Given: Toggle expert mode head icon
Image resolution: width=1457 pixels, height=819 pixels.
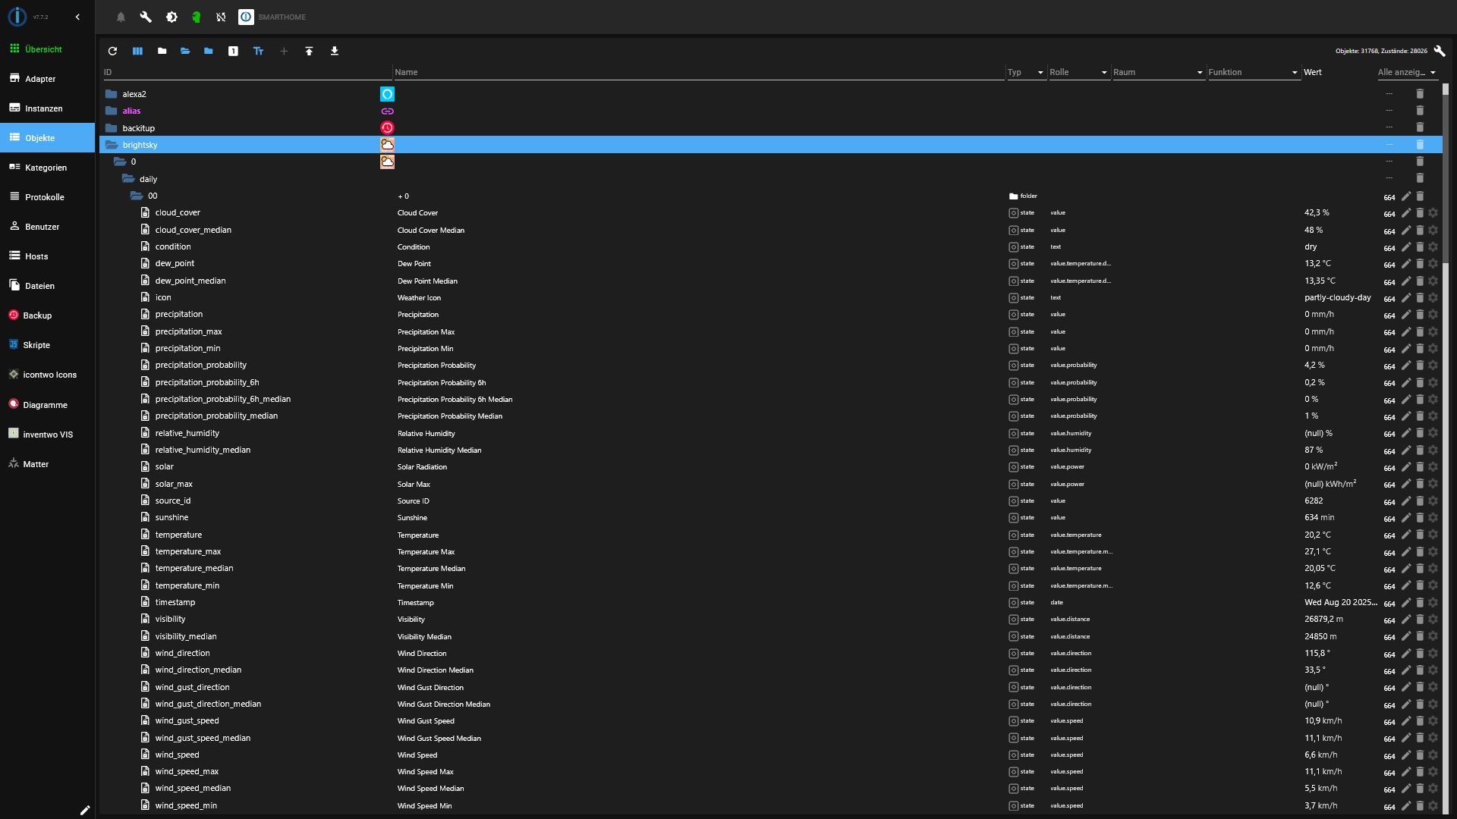Looking at the screenshot, I should (196, 17).
